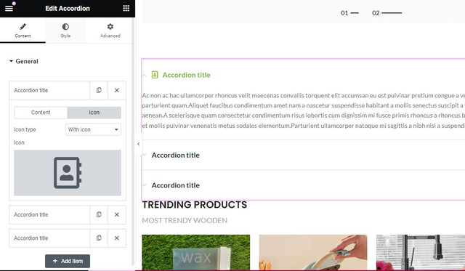This screenshot has height=271, width=465.
Task: Go to slide 02 indicator
Action: (x=387, y=13)
